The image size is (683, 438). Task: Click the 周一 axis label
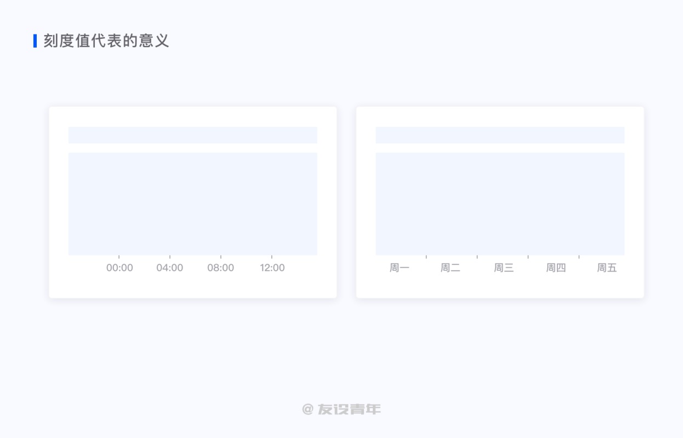pos(400,268)
